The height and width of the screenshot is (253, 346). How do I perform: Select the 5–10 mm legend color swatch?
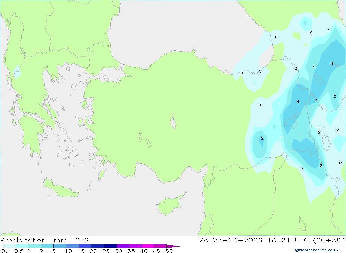60,246
